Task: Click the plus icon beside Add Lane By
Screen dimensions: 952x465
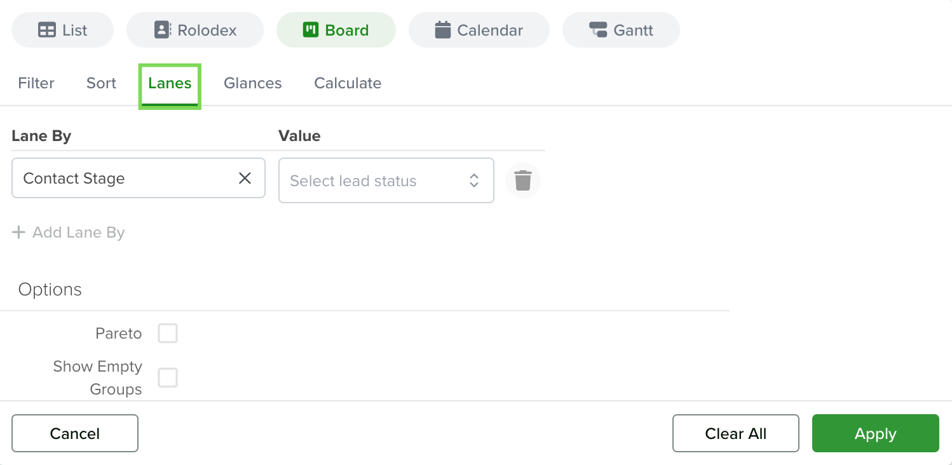Action: [x=19, y=232]
